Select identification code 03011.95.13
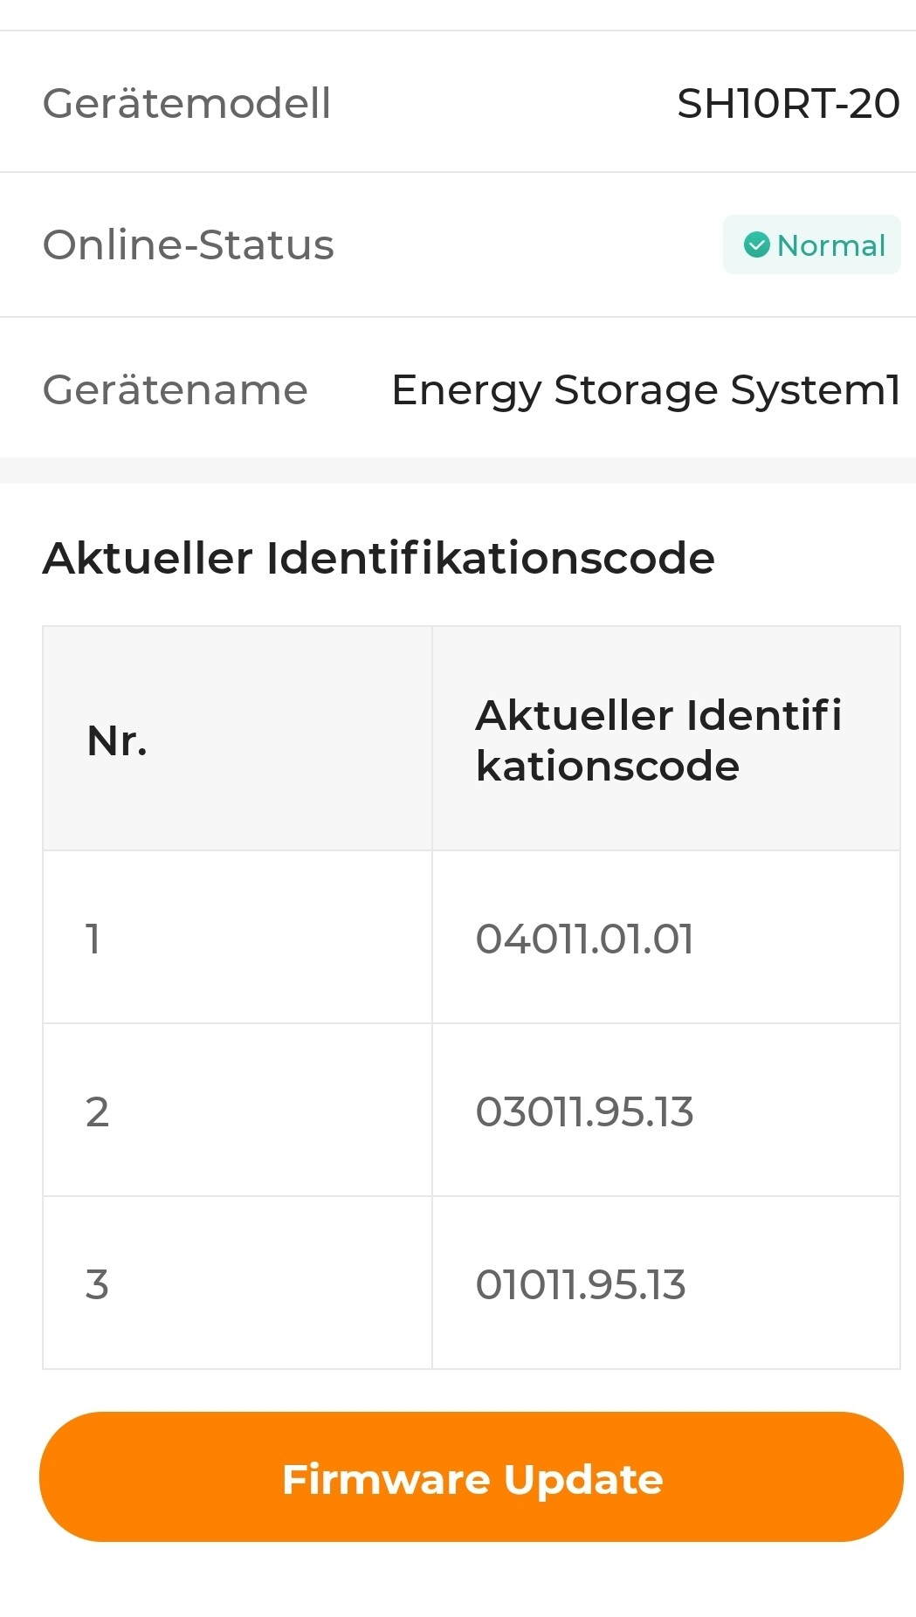This screenshot has height=1617, width=916. point(584,1112)
